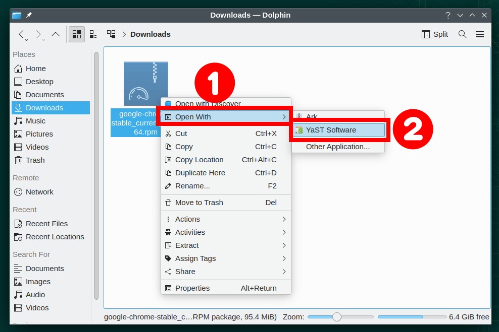Viewport: 499px width, 332px height.
Task: Open Network under Remote
Action: [51, 192]
